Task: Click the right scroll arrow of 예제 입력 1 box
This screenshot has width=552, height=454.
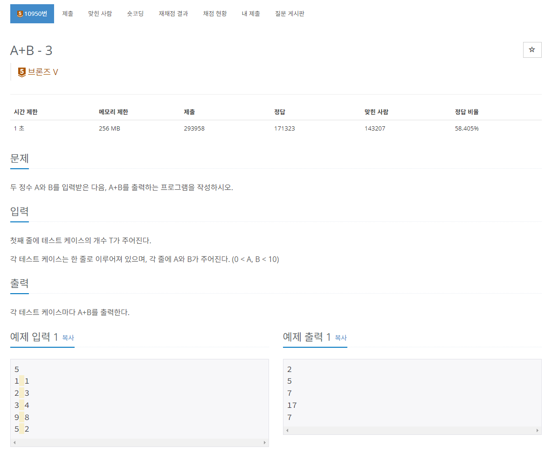Action: pos(265,443)
